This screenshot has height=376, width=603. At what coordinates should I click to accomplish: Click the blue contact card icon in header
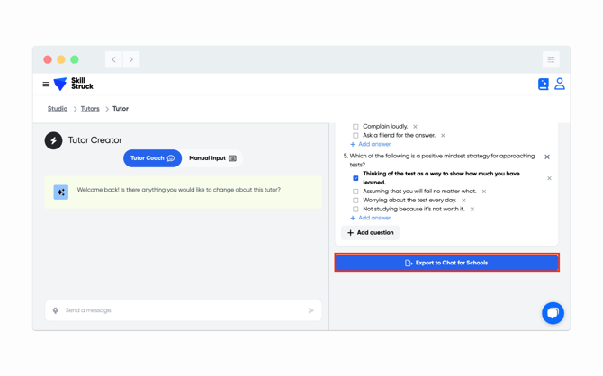tap(544, 85)
